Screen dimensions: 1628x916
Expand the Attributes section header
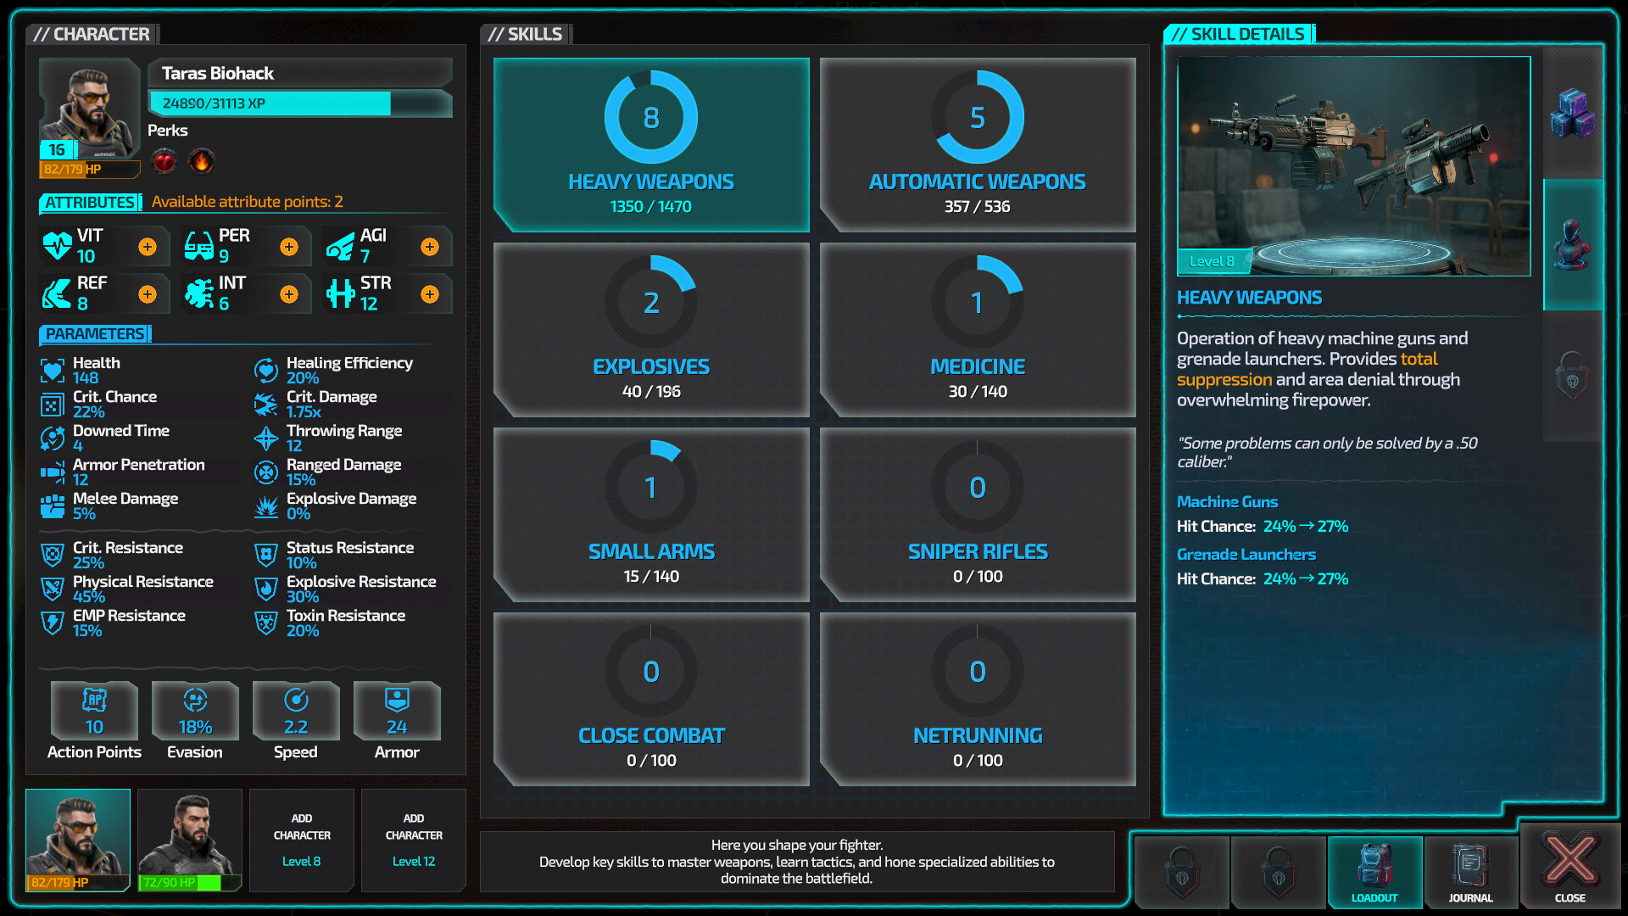click(x=88, y=202)
